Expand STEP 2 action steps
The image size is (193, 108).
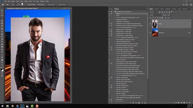pos(115,16)
